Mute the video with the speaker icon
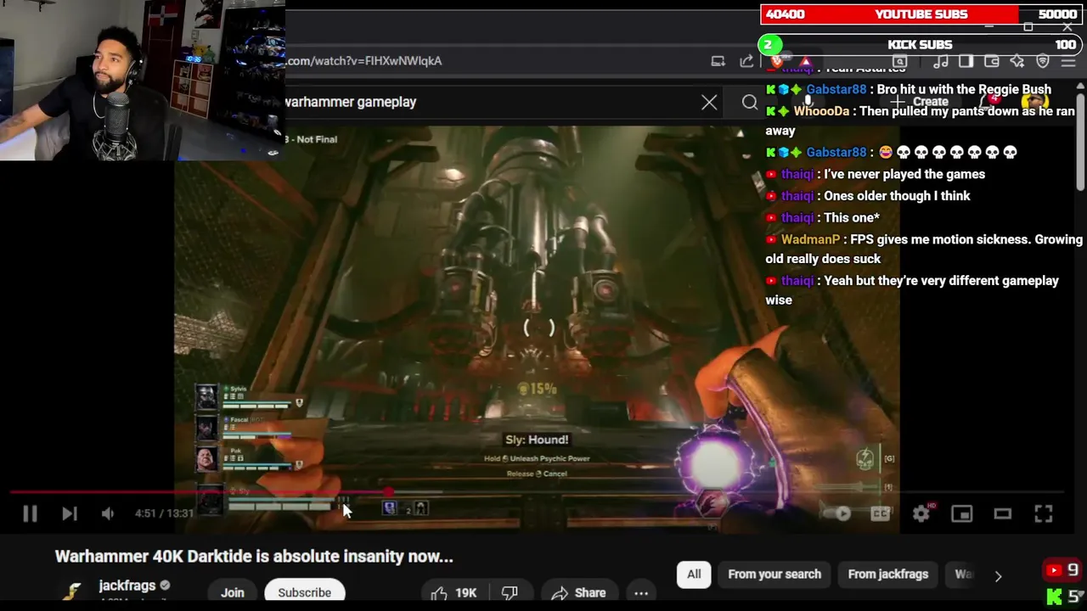The height and width of the screenshot is (611, 1087). coord(108,513)
